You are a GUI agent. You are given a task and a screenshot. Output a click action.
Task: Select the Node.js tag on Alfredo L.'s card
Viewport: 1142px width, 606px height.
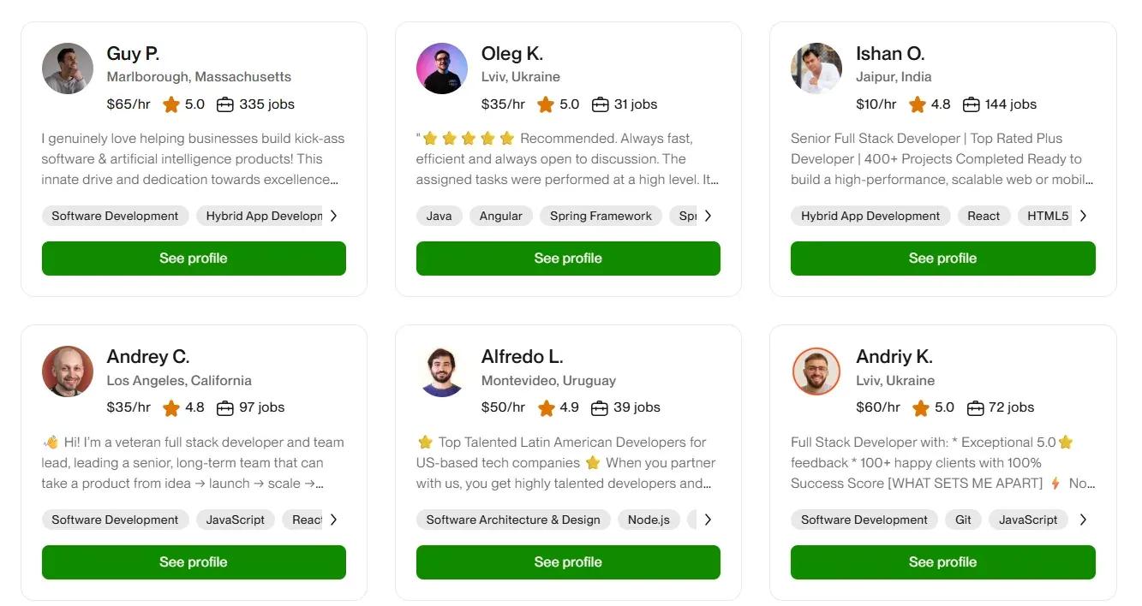pyautogui.click(x=649, y=520)
